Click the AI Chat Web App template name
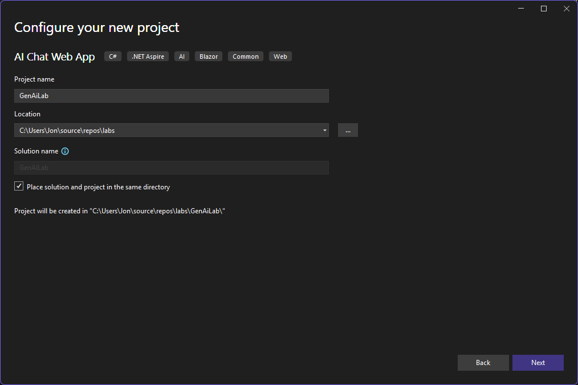578x385 pixels. 55,57
